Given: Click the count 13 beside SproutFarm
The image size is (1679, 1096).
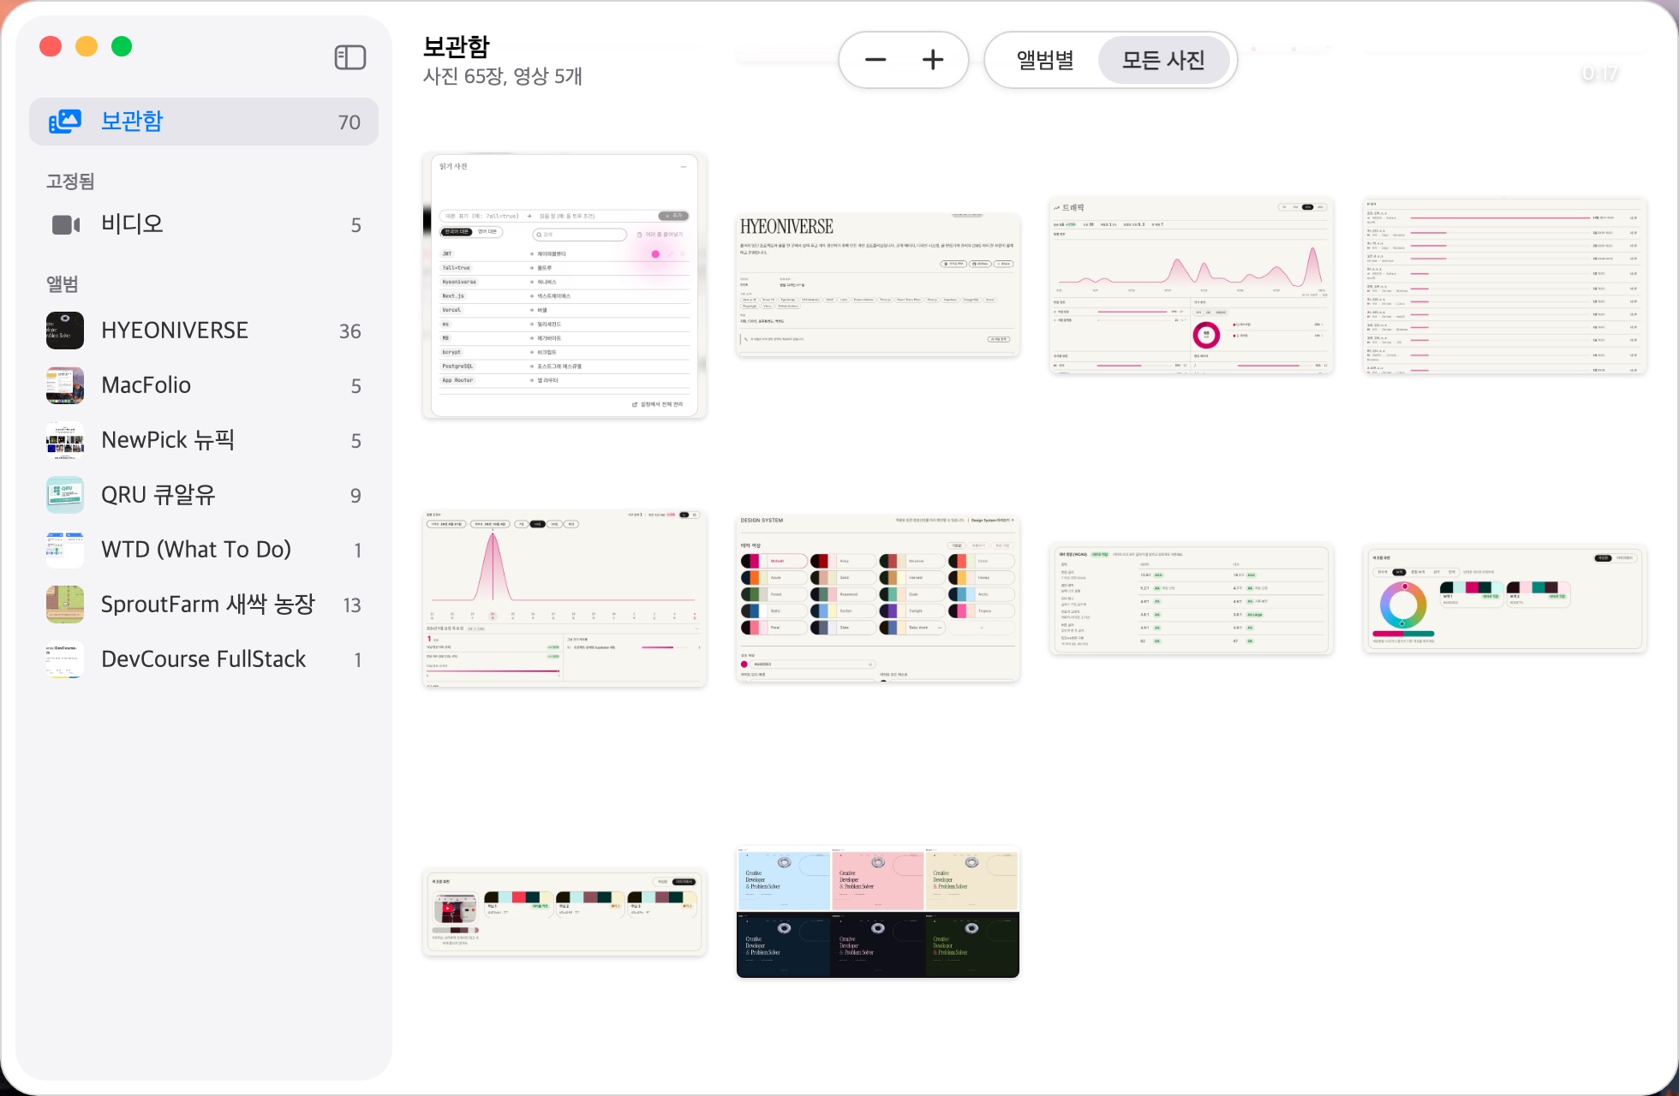Looking at the screenshot, I should pyautogui.click(x=352, y=605).
